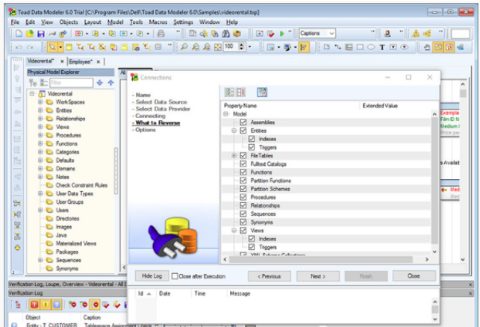Select the ellipse shape tool
480x327 pixels.
[371, 47]
